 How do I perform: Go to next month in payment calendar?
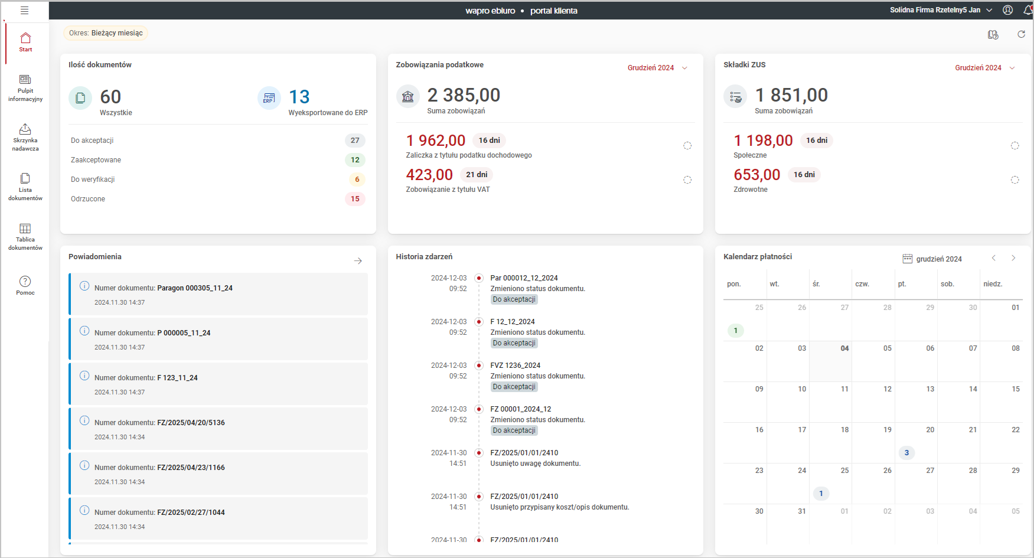[x=1013, y=258]
